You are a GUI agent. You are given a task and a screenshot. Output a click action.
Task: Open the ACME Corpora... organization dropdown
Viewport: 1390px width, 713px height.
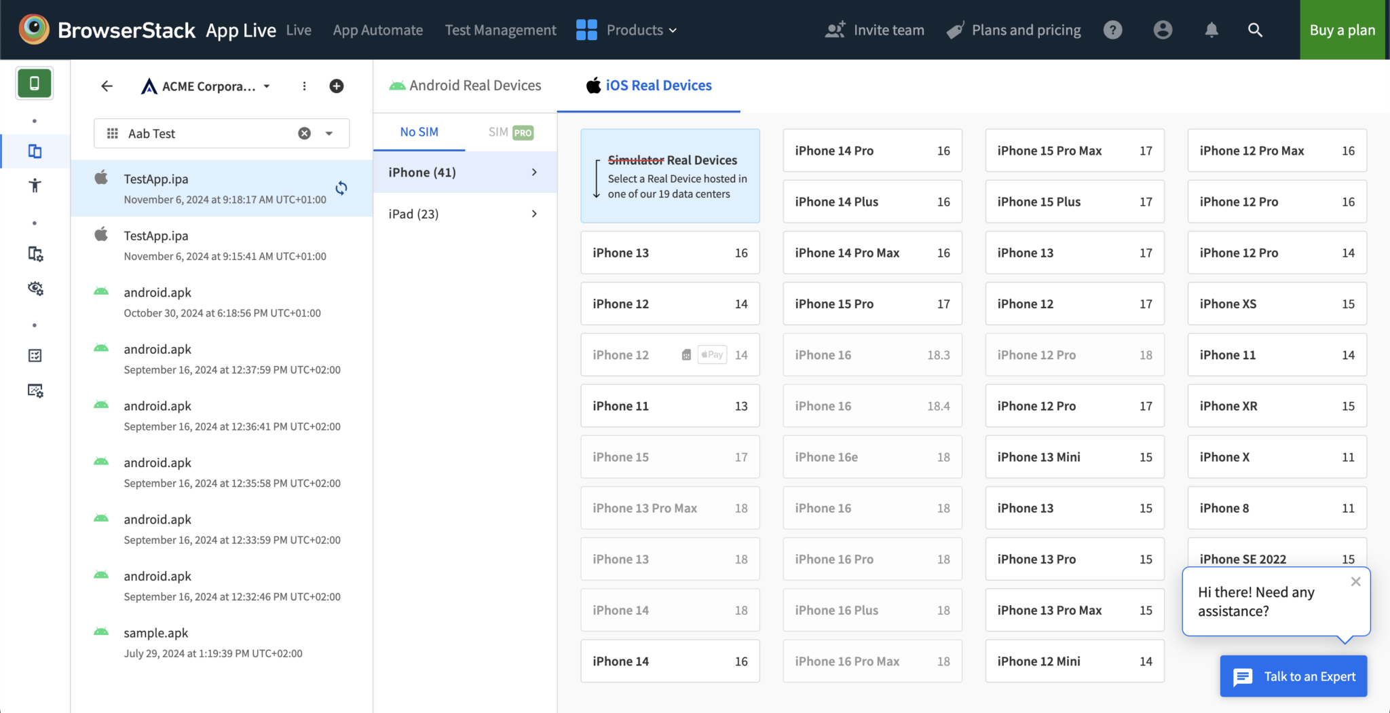205,86
